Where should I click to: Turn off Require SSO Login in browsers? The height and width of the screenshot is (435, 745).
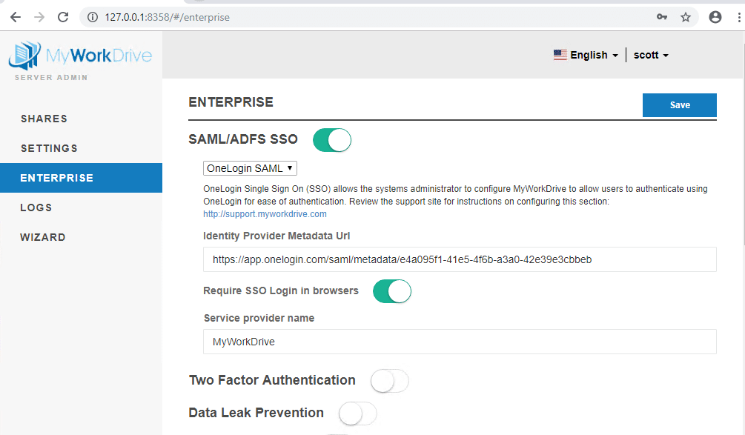coord(391,291)
